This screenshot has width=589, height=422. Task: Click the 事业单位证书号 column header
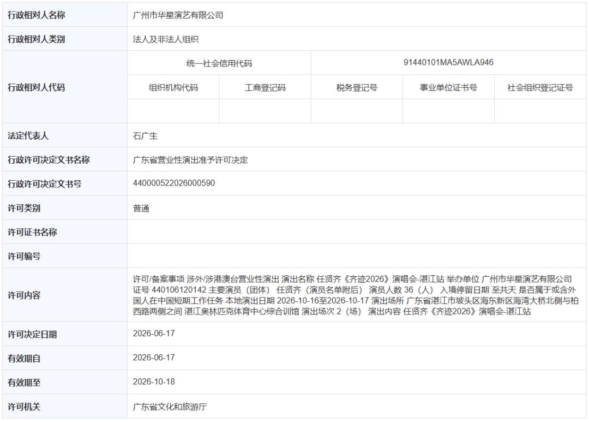pyautogui.click(x=448, y=87)
